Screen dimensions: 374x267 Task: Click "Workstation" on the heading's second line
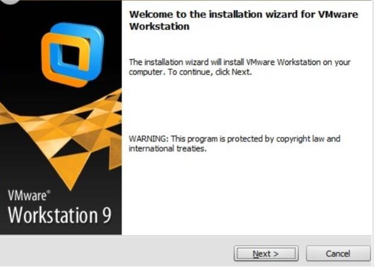(159, 26)
